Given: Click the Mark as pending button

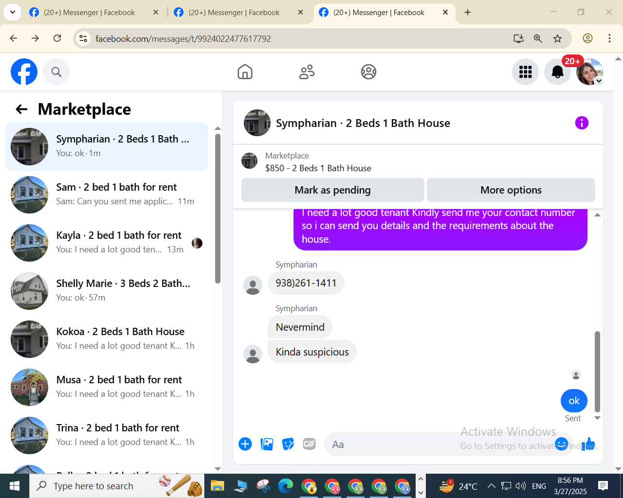Looking at the screenshot, I should 333,190.
